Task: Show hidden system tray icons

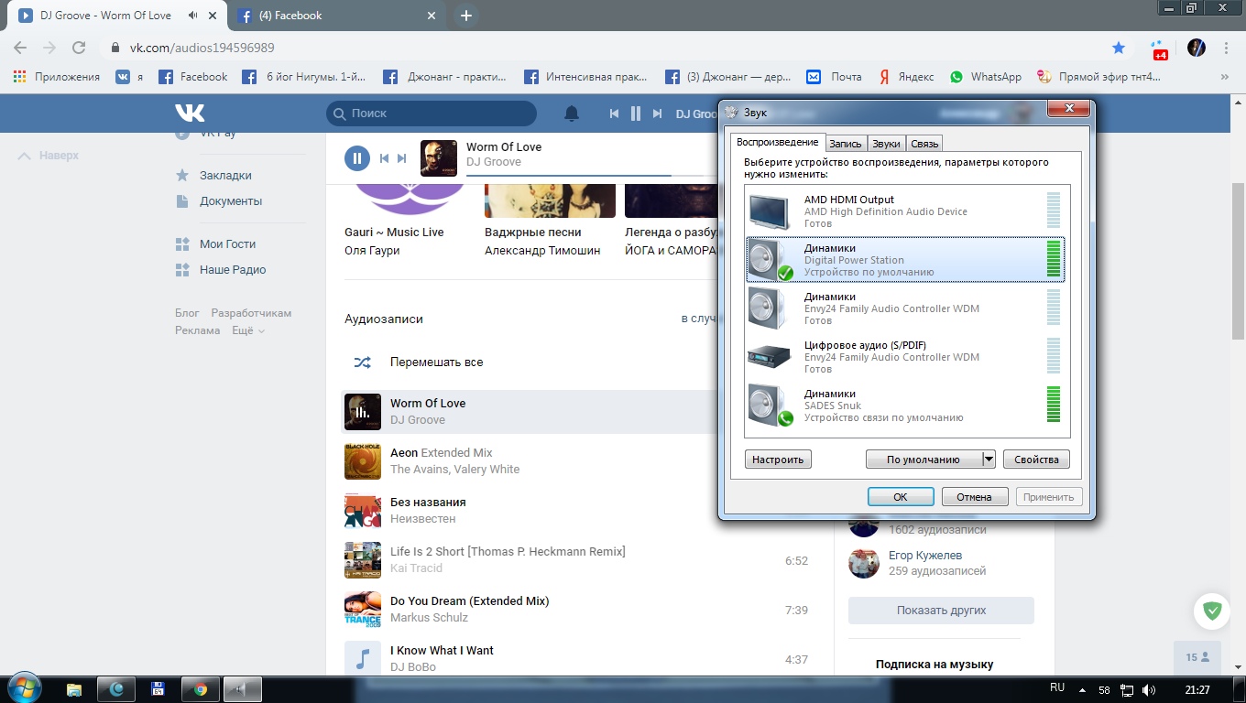Action: click(1084, 689)
